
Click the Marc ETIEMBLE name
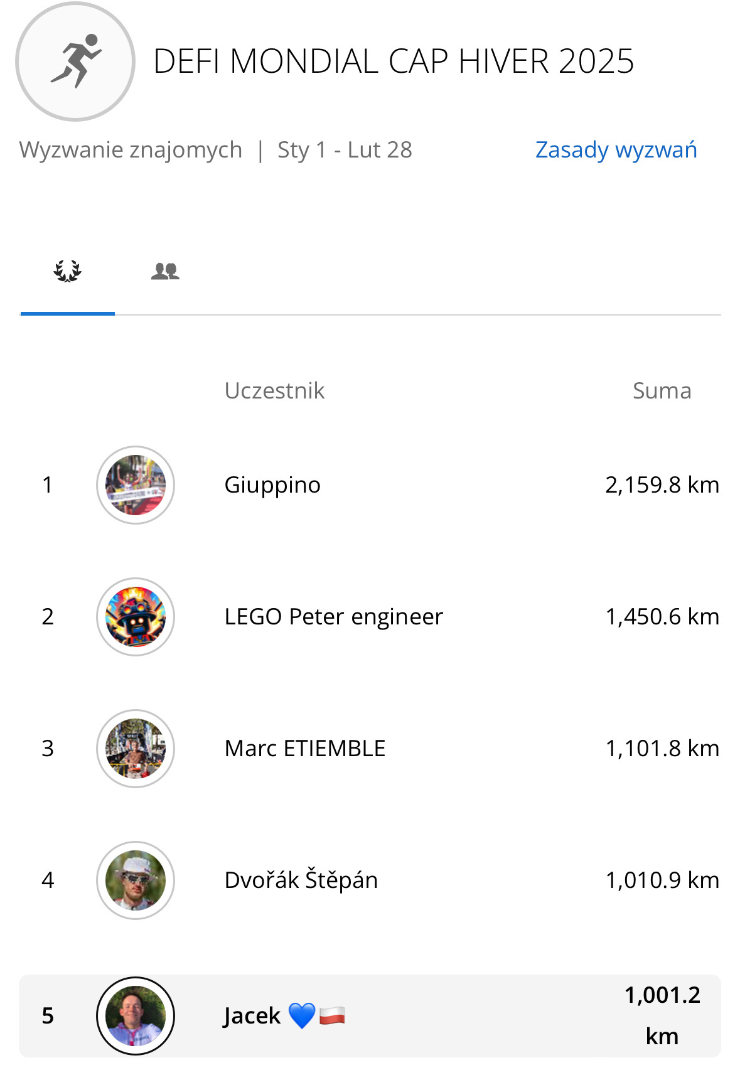click(305, 749)
